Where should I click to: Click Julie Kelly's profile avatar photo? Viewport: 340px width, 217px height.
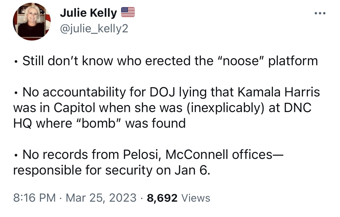click(32, 22)
